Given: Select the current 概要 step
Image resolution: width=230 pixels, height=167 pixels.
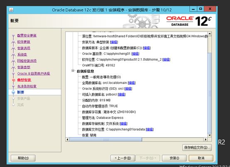Looking at the screenshot, I should [34, 92].
